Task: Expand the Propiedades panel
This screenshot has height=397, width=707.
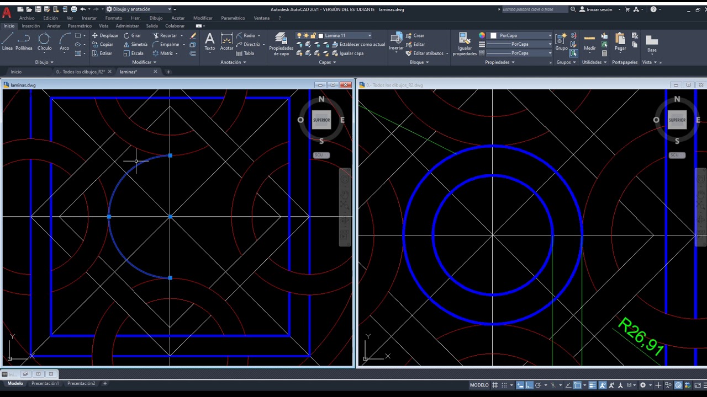Action: click(500, 62)
